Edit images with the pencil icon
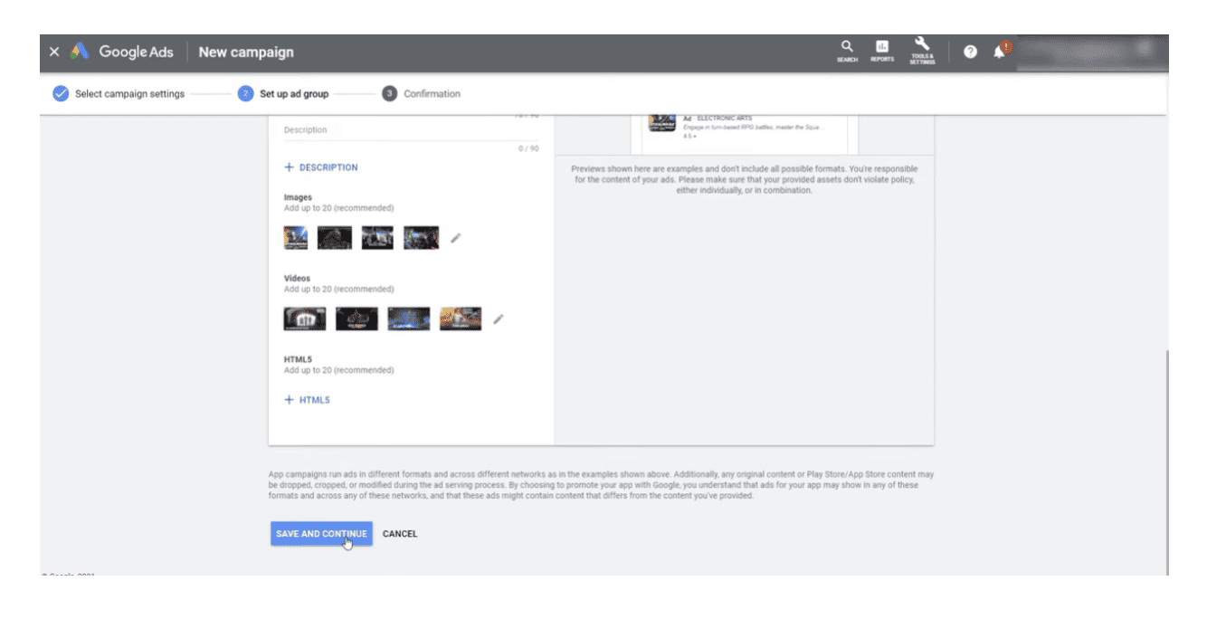The height and width of the screenshot is (619, 1207). coord(456,238)
